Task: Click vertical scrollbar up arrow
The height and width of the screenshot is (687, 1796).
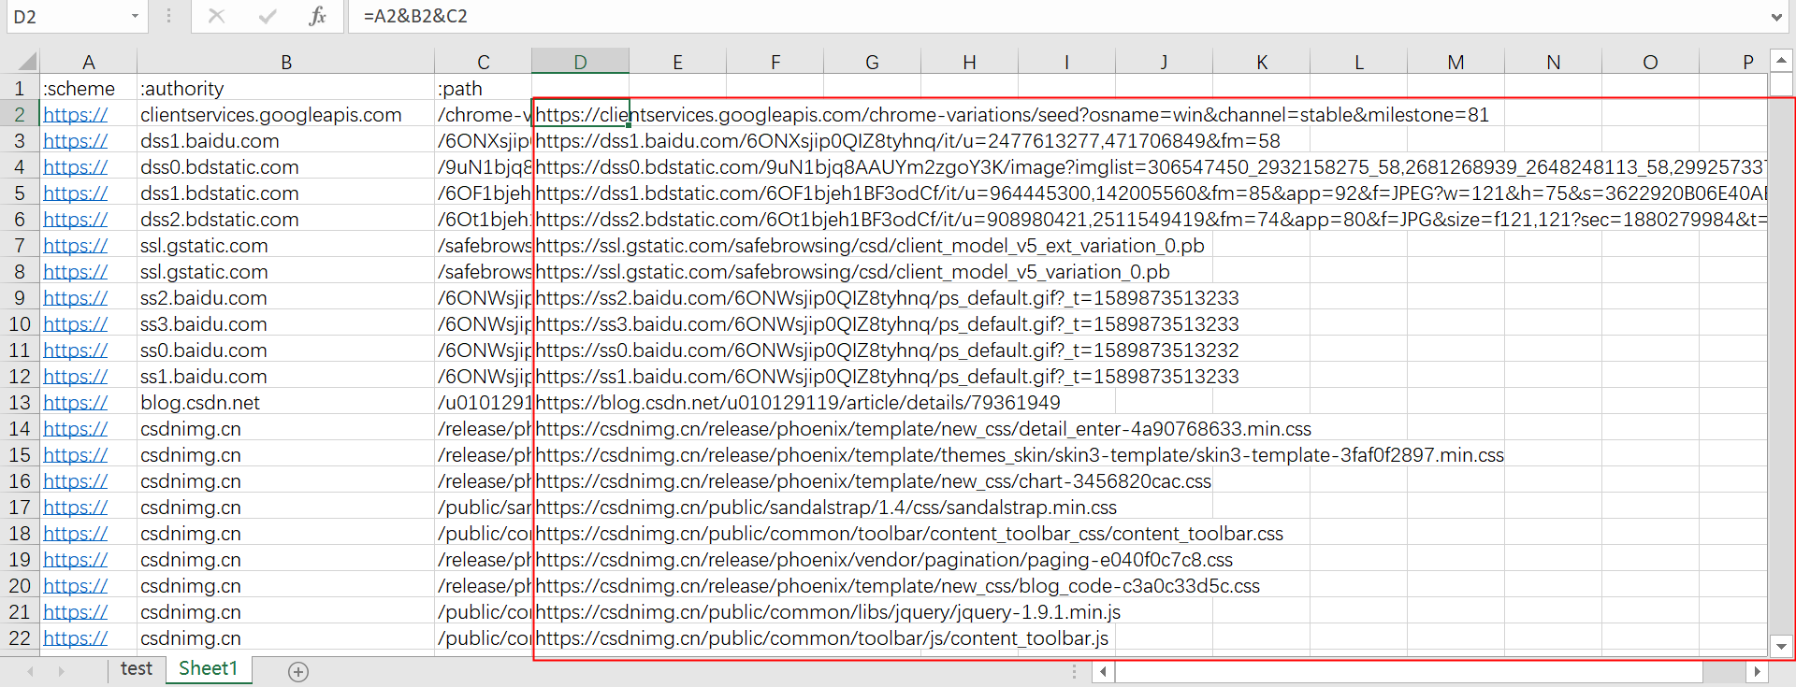Action: (x=1781, y=61)
